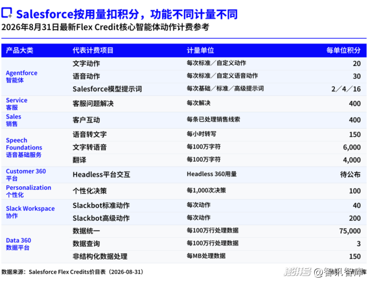Click the "40" value for Slackbot标准动作
Image resolution: width=368 pixels, height=283 pixels.
(357, 205)
